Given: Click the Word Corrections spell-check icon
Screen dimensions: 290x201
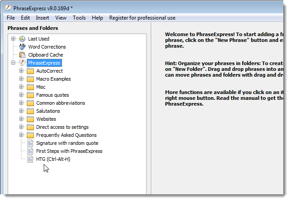Looking at the screenshot, I should pyautogui.click(x=22, y=47).
